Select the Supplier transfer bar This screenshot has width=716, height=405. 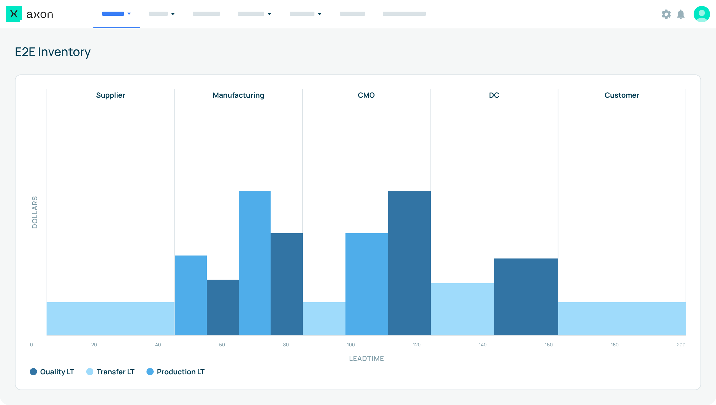click(x=111, y=319)
